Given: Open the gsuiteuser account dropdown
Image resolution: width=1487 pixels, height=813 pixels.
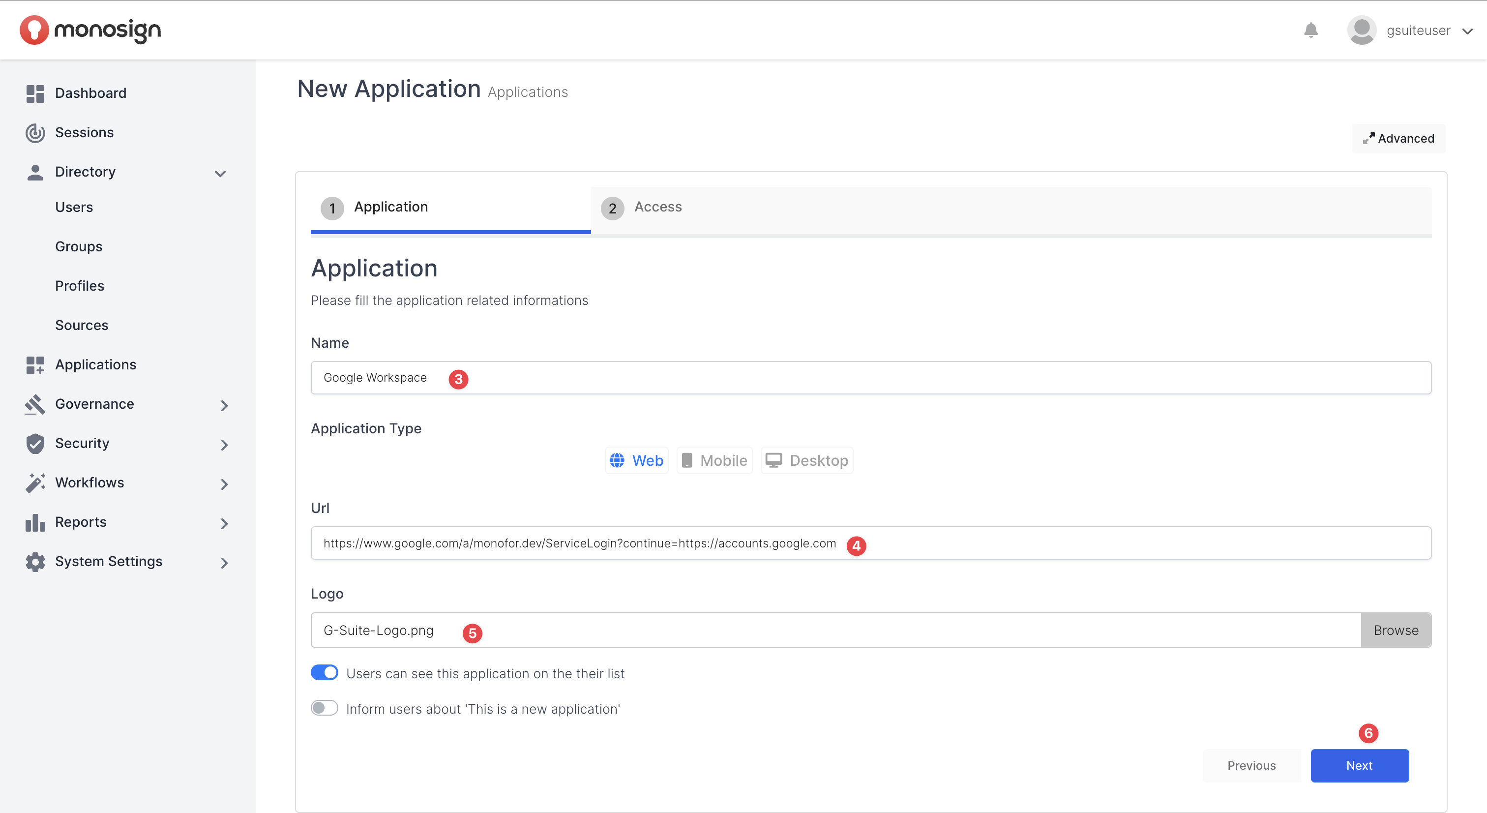Looking at the screenshot, I should 1467,31.
